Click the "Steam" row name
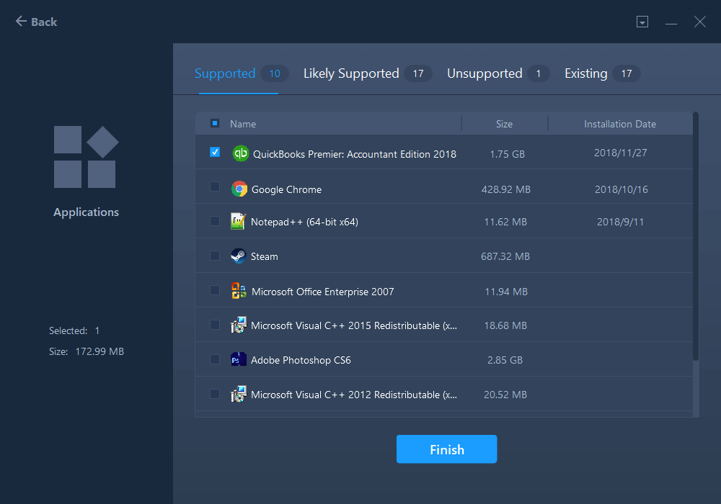This screenshot has width=721, height=504. point(265,256)
